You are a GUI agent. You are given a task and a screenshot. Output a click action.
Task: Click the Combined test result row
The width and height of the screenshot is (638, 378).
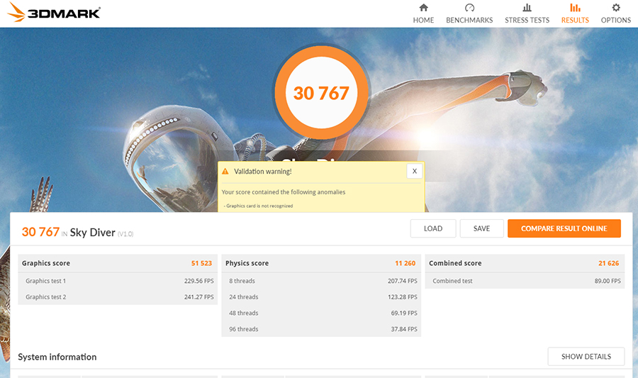(x=525, y=281)
